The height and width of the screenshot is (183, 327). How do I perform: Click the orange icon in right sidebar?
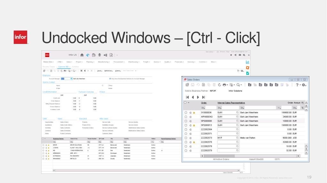click(x=247, y=68)
